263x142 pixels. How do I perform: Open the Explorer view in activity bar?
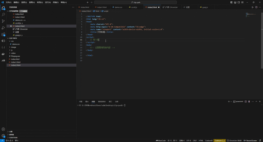pyautogui.click(x=3, y=8)
